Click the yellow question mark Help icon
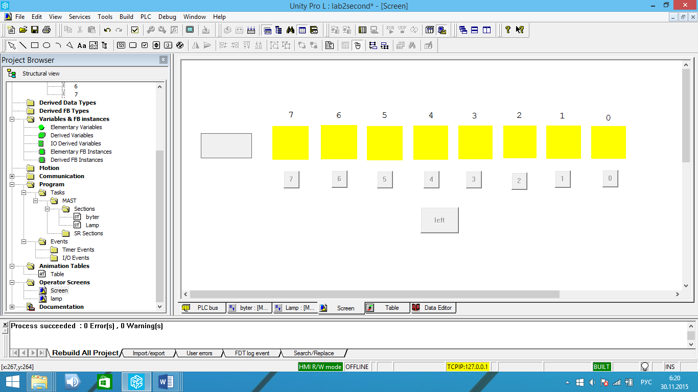The width and height of the screenshot is (698, 392). click(507, 30)
